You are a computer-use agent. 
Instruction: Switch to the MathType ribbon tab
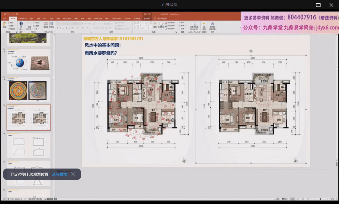pyautogui.click(x=98, y=19)
